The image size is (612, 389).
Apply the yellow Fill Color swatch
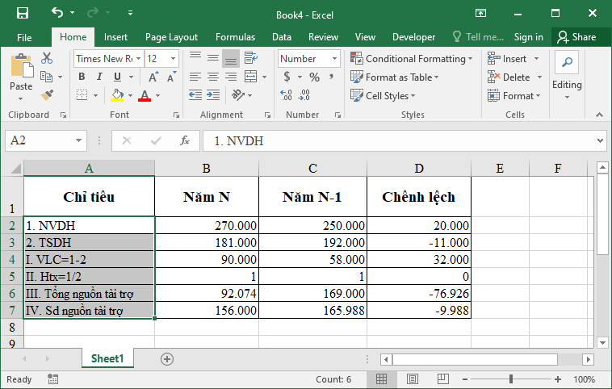(118, 95)
